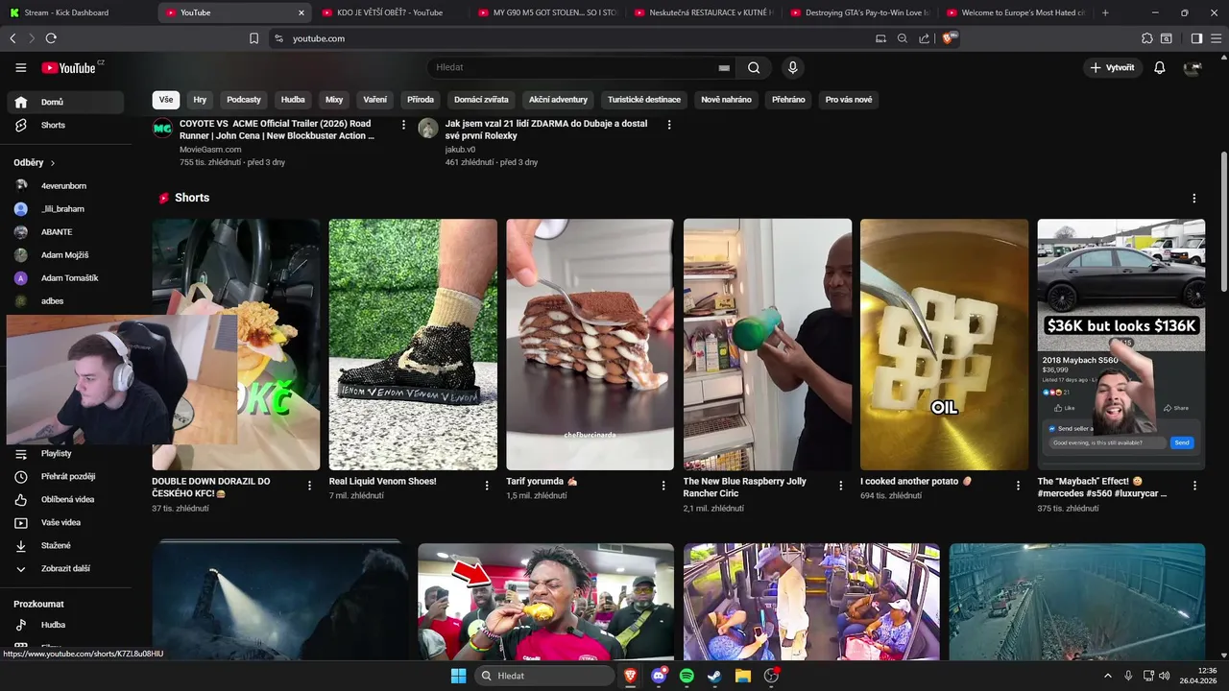Open the browser extensions puzzle icon

[x=1146, y=38]
